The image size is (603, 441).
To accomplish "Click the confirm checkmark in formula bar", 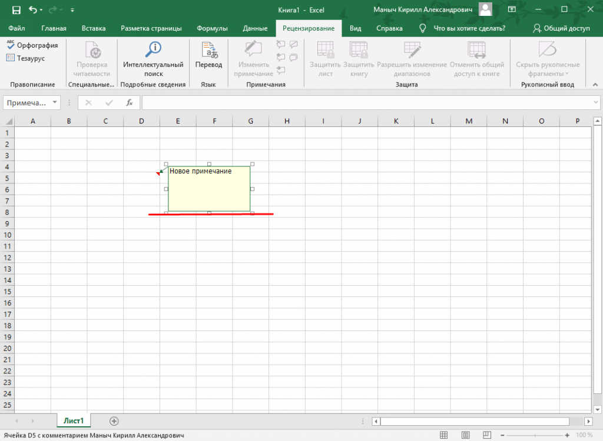I will pos(109,102).
